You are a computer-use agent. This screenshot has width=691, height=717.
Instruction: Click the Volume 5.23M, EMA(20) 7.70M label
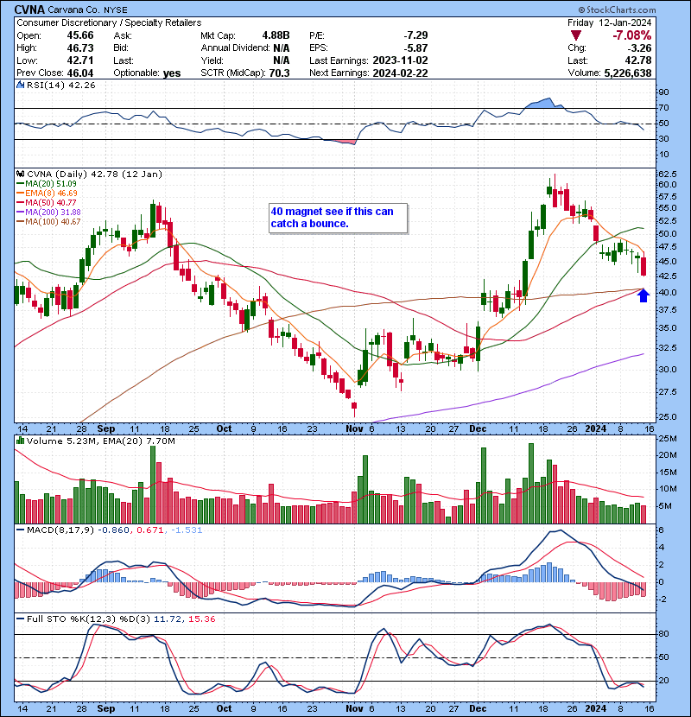click(x=100, y=441)
